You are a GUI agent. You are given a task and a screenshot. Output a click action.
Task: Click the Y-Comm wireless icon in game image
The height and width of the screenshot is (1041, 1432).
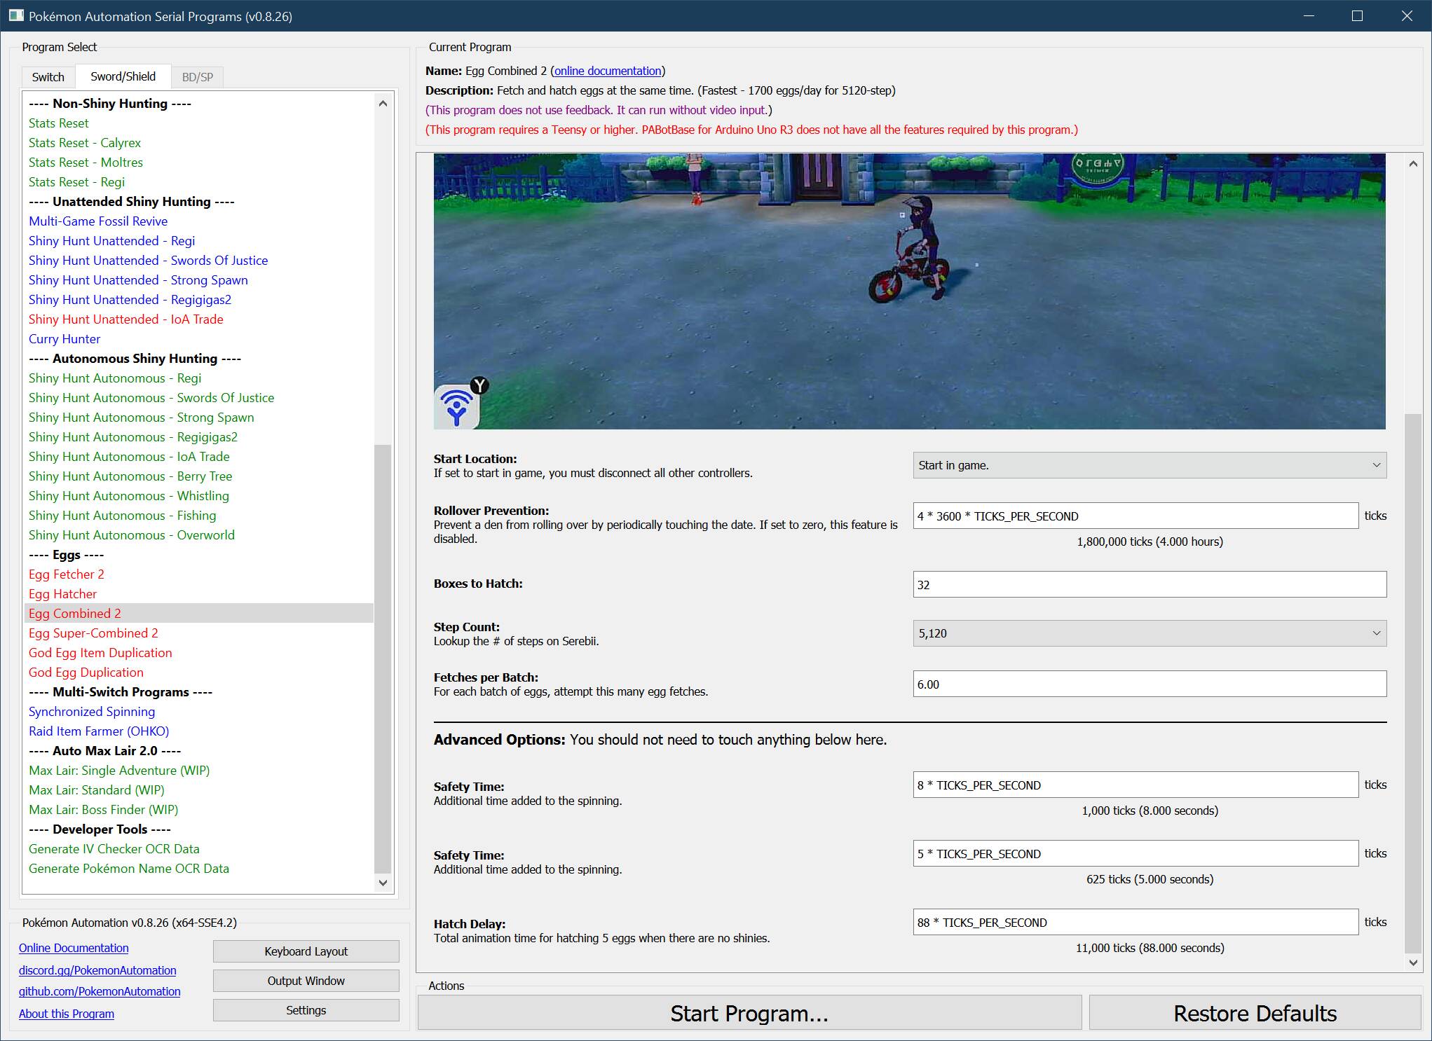(457, 408)
